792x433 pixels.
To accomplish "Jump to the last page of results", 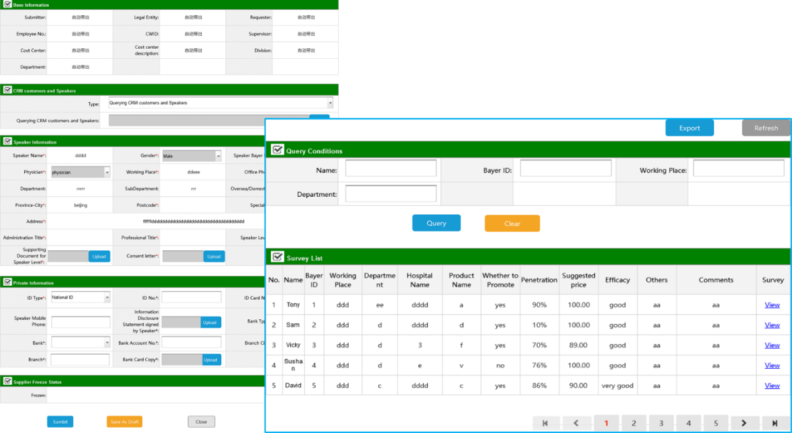I will [775, 423].
